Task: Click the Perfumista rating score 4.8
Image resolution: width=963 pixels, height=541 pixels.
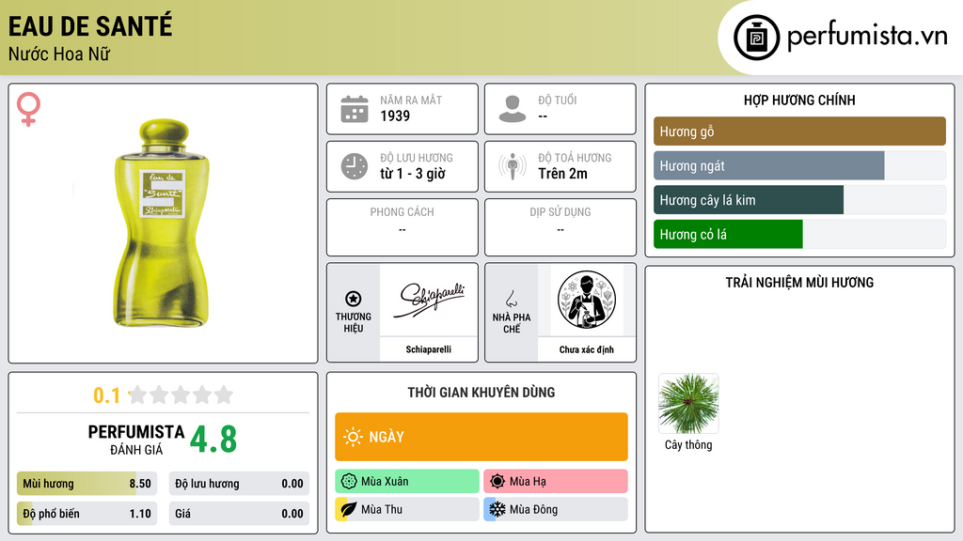Action: [x=213, y=440]
